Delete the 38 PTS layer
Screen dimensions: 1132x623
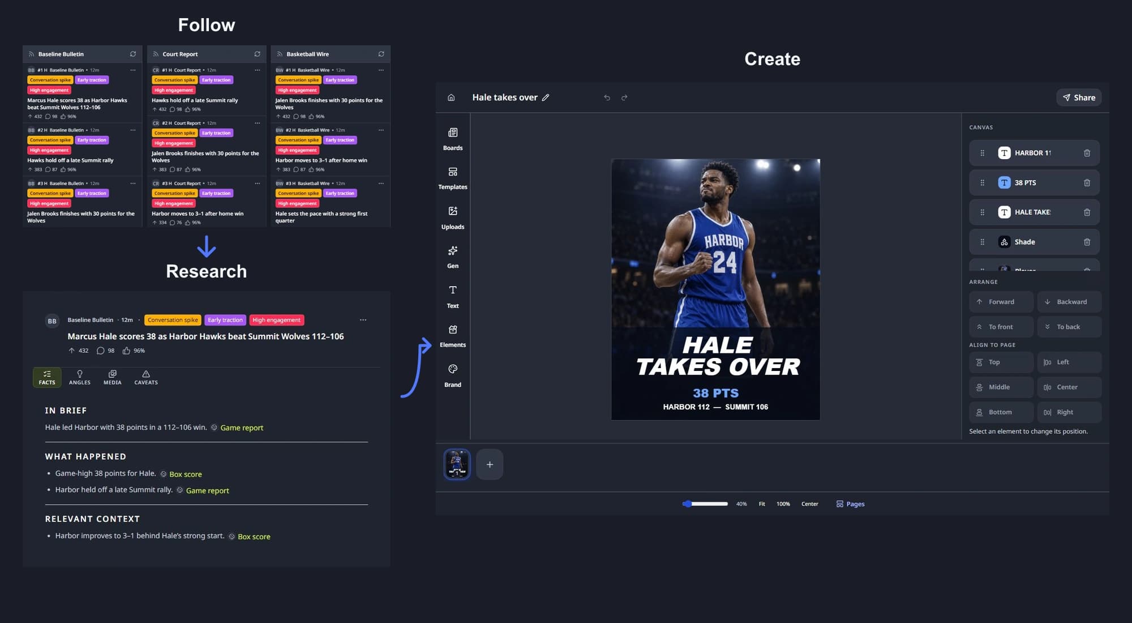coord(1087,182)
